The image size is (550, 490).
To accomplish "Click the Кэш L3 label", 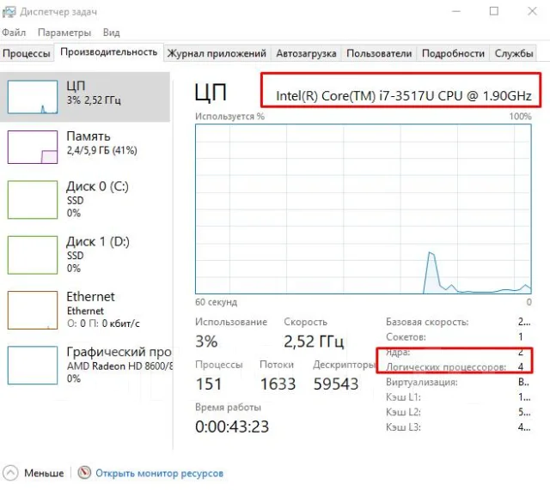I will click(x=403, y=427).
